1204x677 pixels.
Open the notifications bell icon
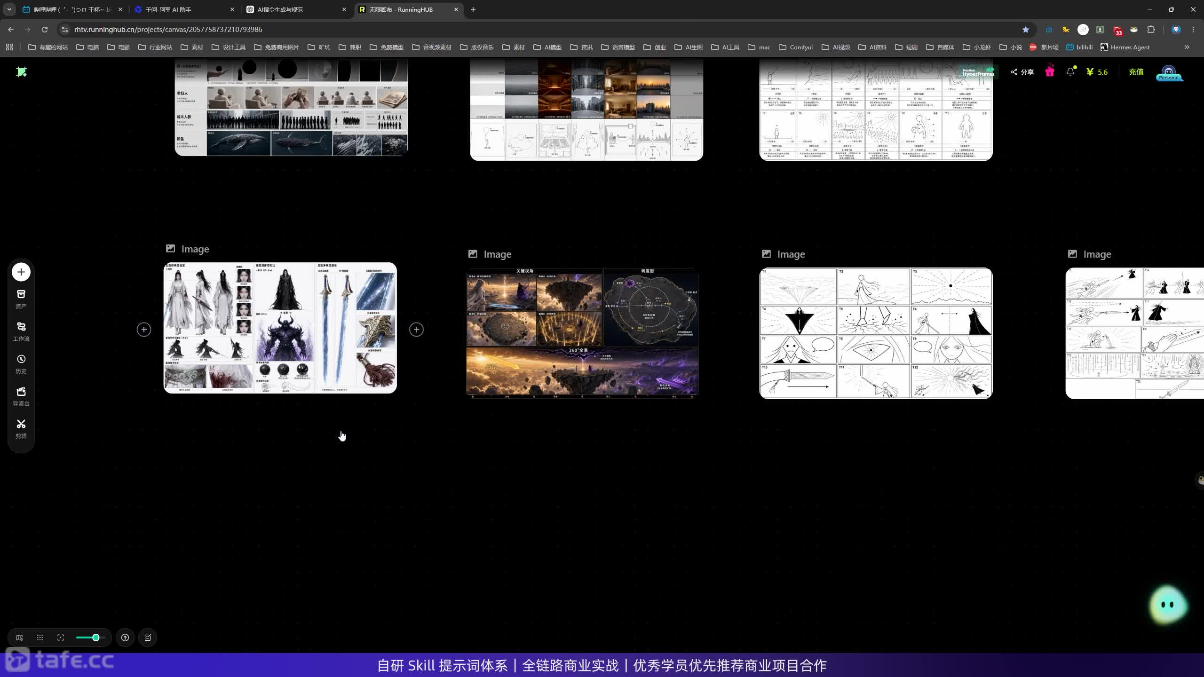(x=1070, y=71)
